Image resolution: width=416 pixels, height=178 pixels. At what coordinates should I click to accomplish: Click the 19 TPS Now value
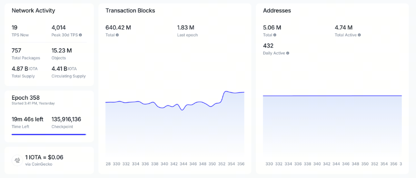(15, 28)
